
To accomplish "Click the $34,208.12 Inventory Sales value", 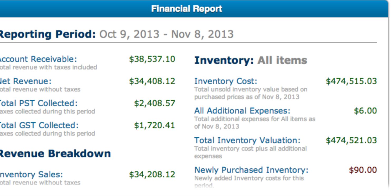I will [152, 174].
